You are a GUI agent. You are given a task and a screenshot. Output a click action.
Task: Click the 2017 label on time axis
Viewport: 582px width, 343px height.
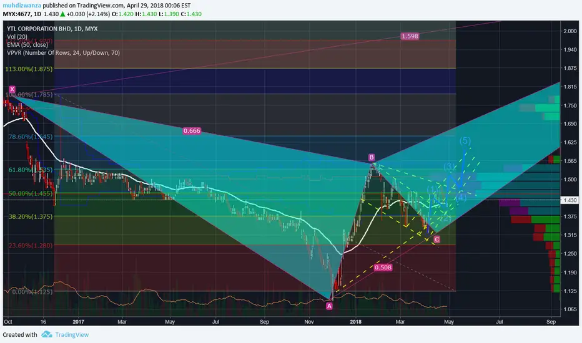point(78,322)
